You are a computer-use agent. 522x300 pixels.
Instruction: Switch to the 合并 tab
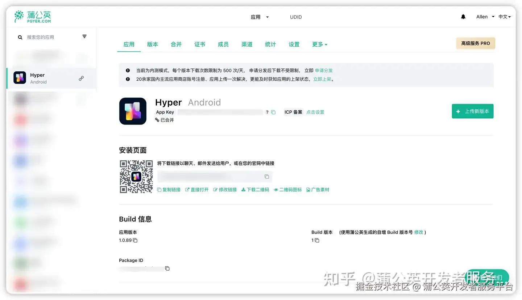pyautogui.click(x=176, y=44)
